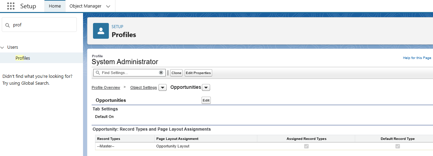Click the Clone button
The image size is (433, 156).
click(176, 73)
